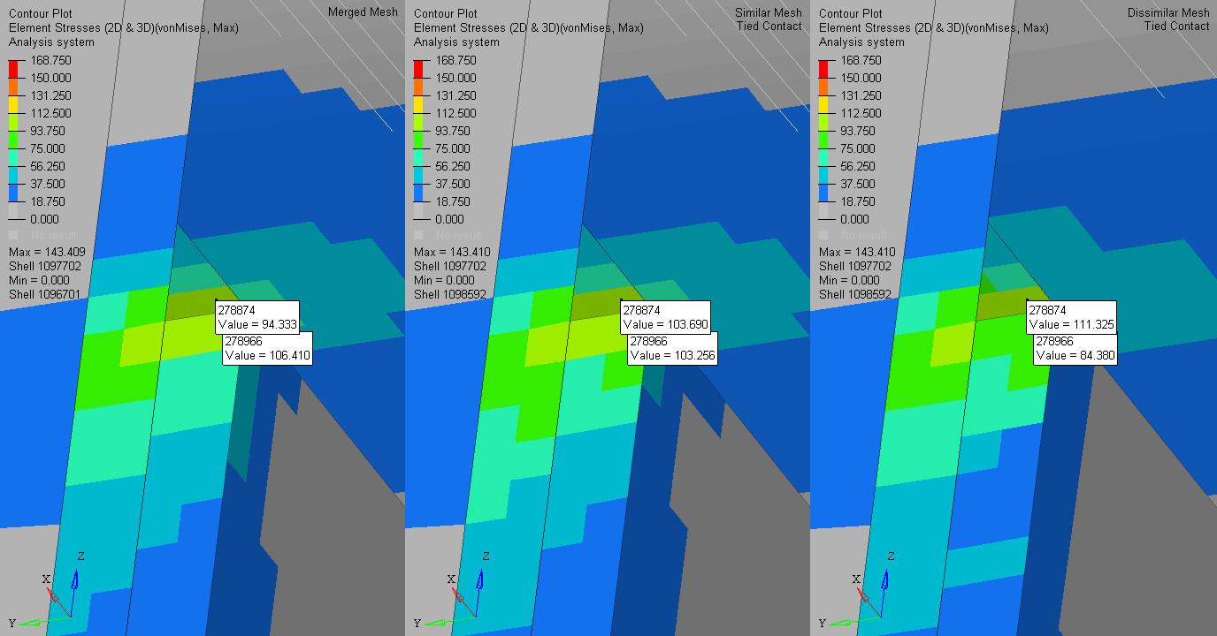Click legend value 18.750 in Dissimilar Mesh panel
This screenshot has height=636, width=1217.
(x=857, y=201)
